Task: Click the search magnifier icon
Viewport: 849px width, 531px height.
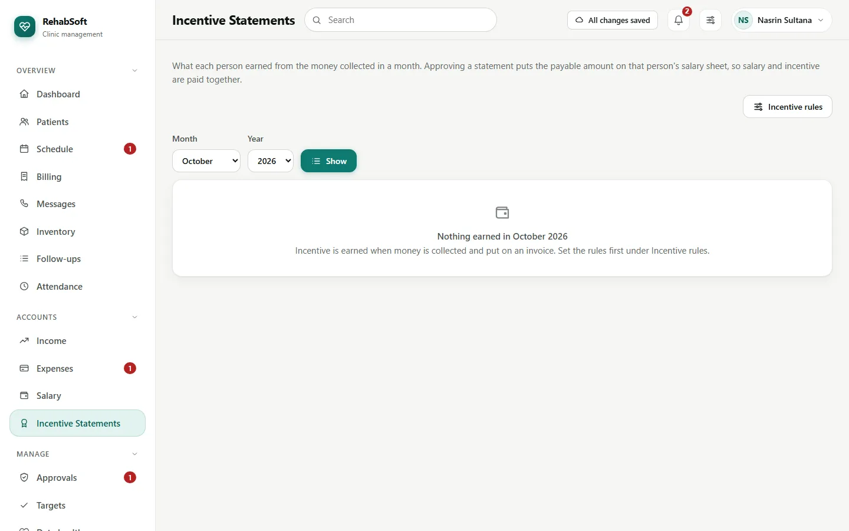Action: (x=317, y=20)
